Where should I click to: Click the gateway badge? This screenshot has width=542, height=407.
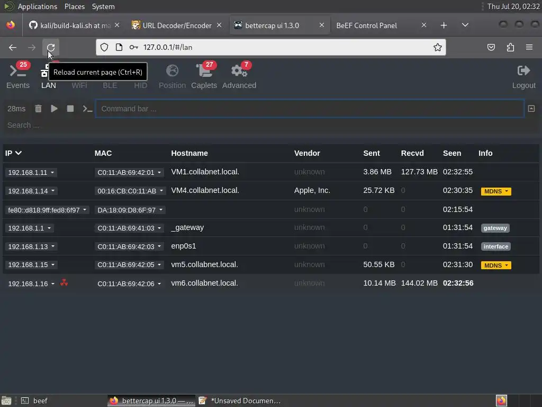[x=495, y=228]
